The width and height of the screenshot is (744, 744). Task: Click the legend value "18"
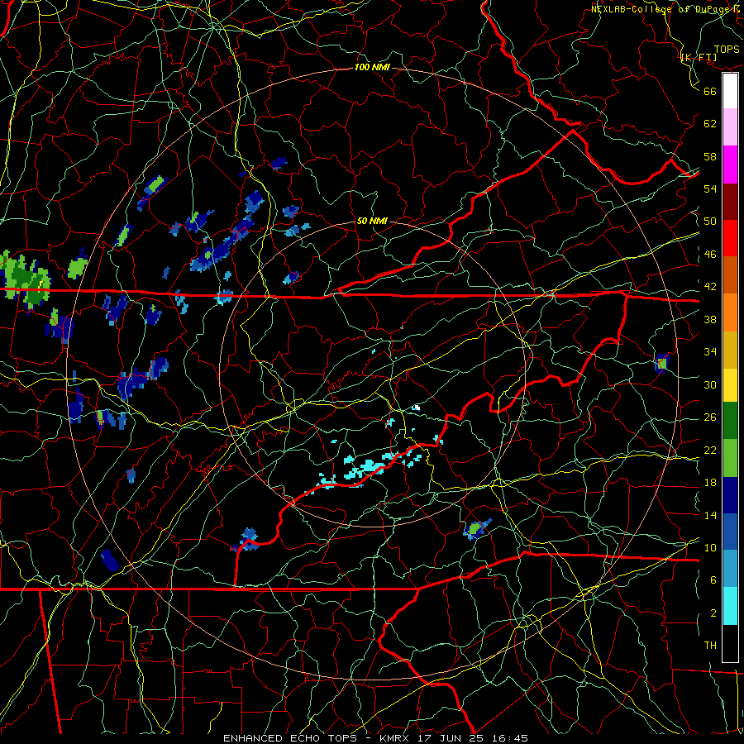pos(710,483)
